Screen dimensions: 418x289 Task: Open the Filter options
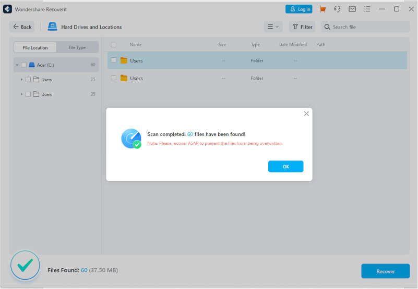pos(302,27)
